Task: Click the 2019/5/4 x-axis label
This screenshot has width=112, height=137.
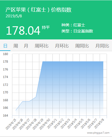Action: [x=72, y=124]
